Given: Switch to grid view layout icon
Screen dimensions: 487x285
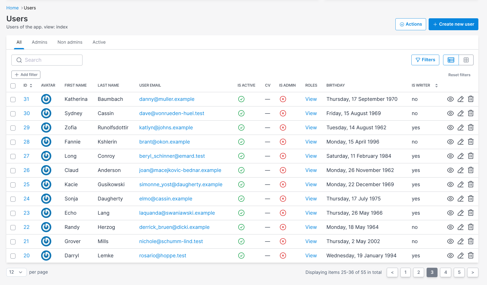Looking at the screenshot, I should [x=466, y=60].
